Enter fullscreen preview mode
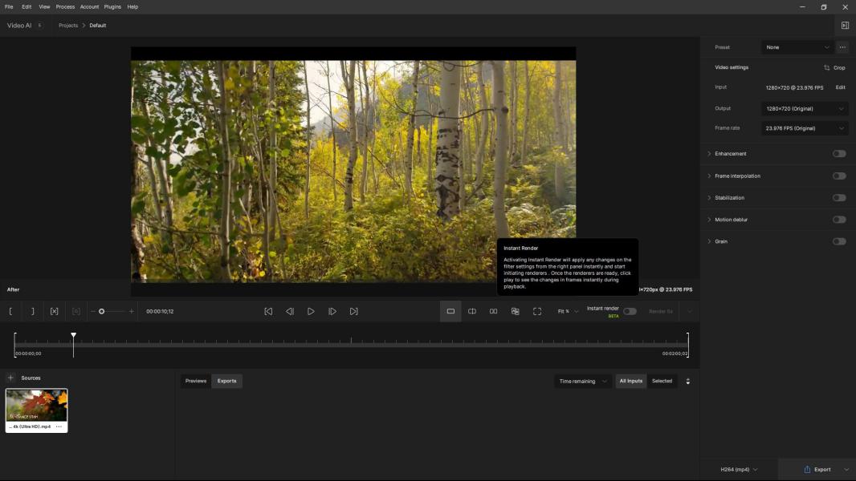This screenshot has height=481, width=856. click(537, 312)
